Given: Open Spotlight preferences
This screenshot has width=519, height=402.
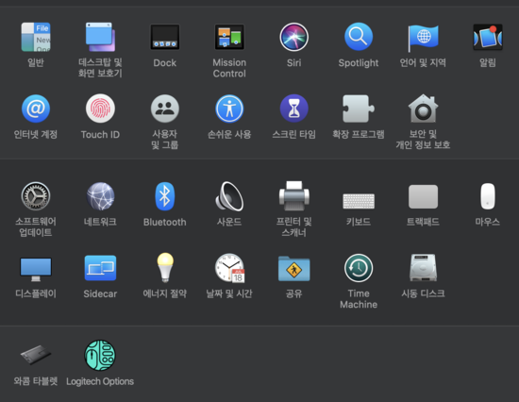Looking at the screenshot, I should coord(359,37).
